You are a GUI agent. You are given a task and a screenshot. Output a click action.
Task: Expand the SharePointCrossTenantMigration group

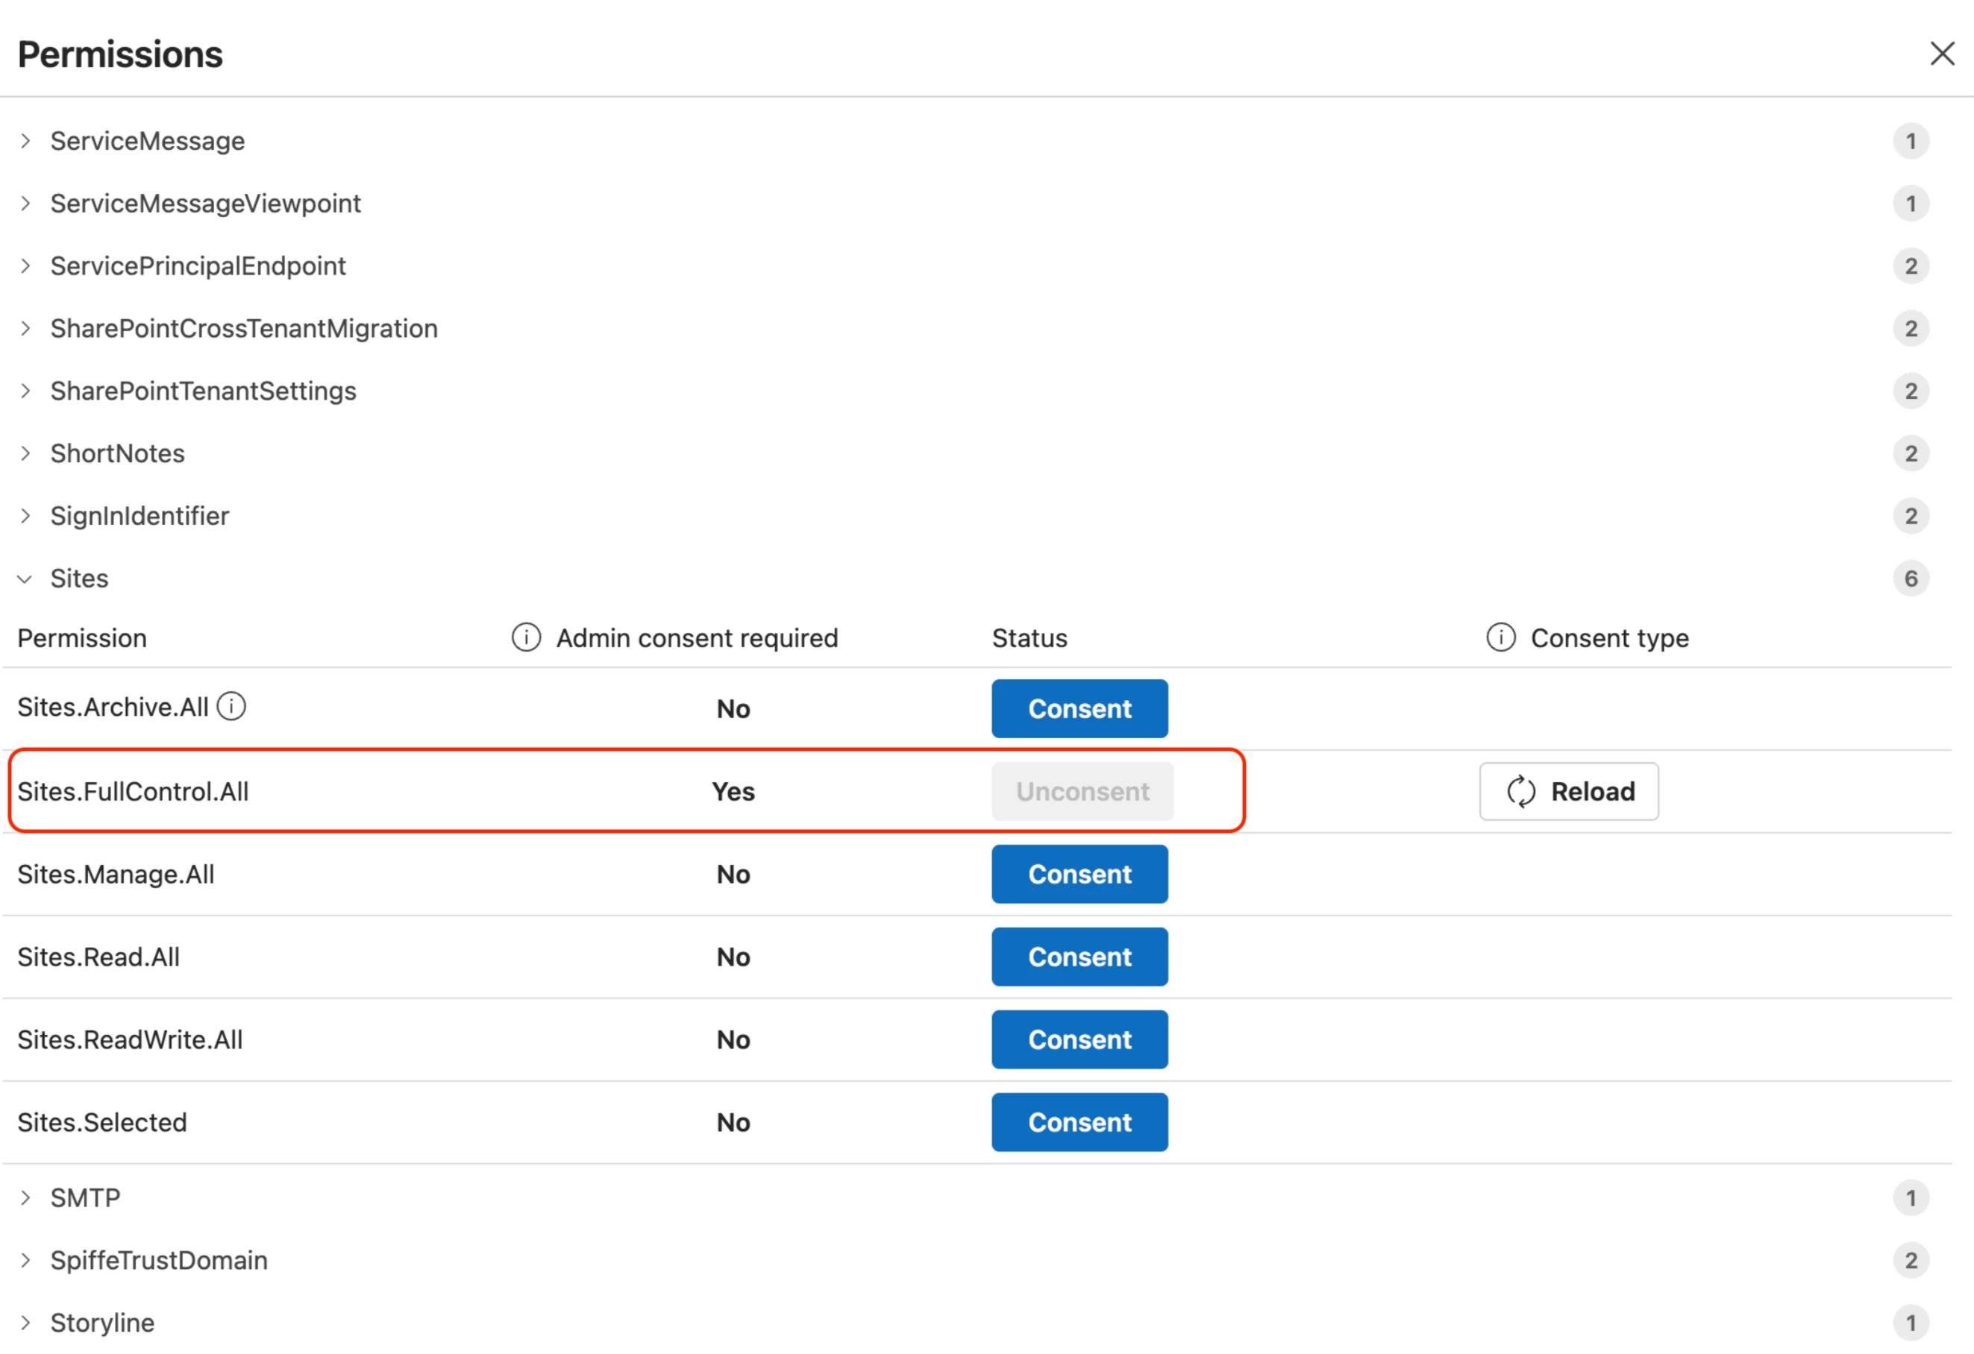[x=25, y=329]
